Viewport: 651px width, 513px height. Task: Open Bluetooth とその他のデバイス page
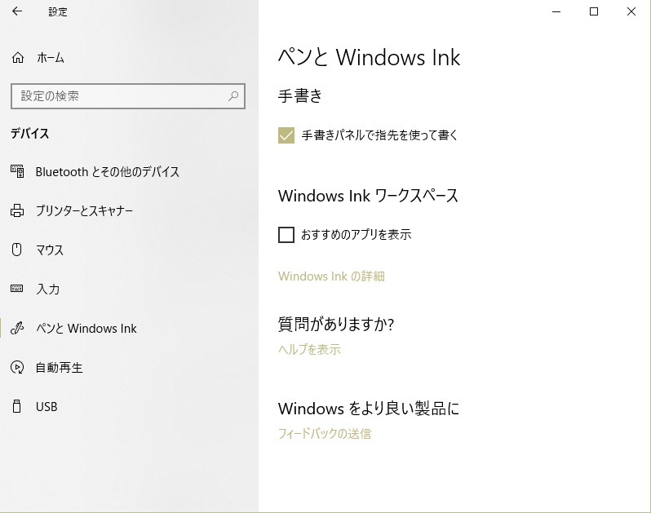[x=108, y=172]
